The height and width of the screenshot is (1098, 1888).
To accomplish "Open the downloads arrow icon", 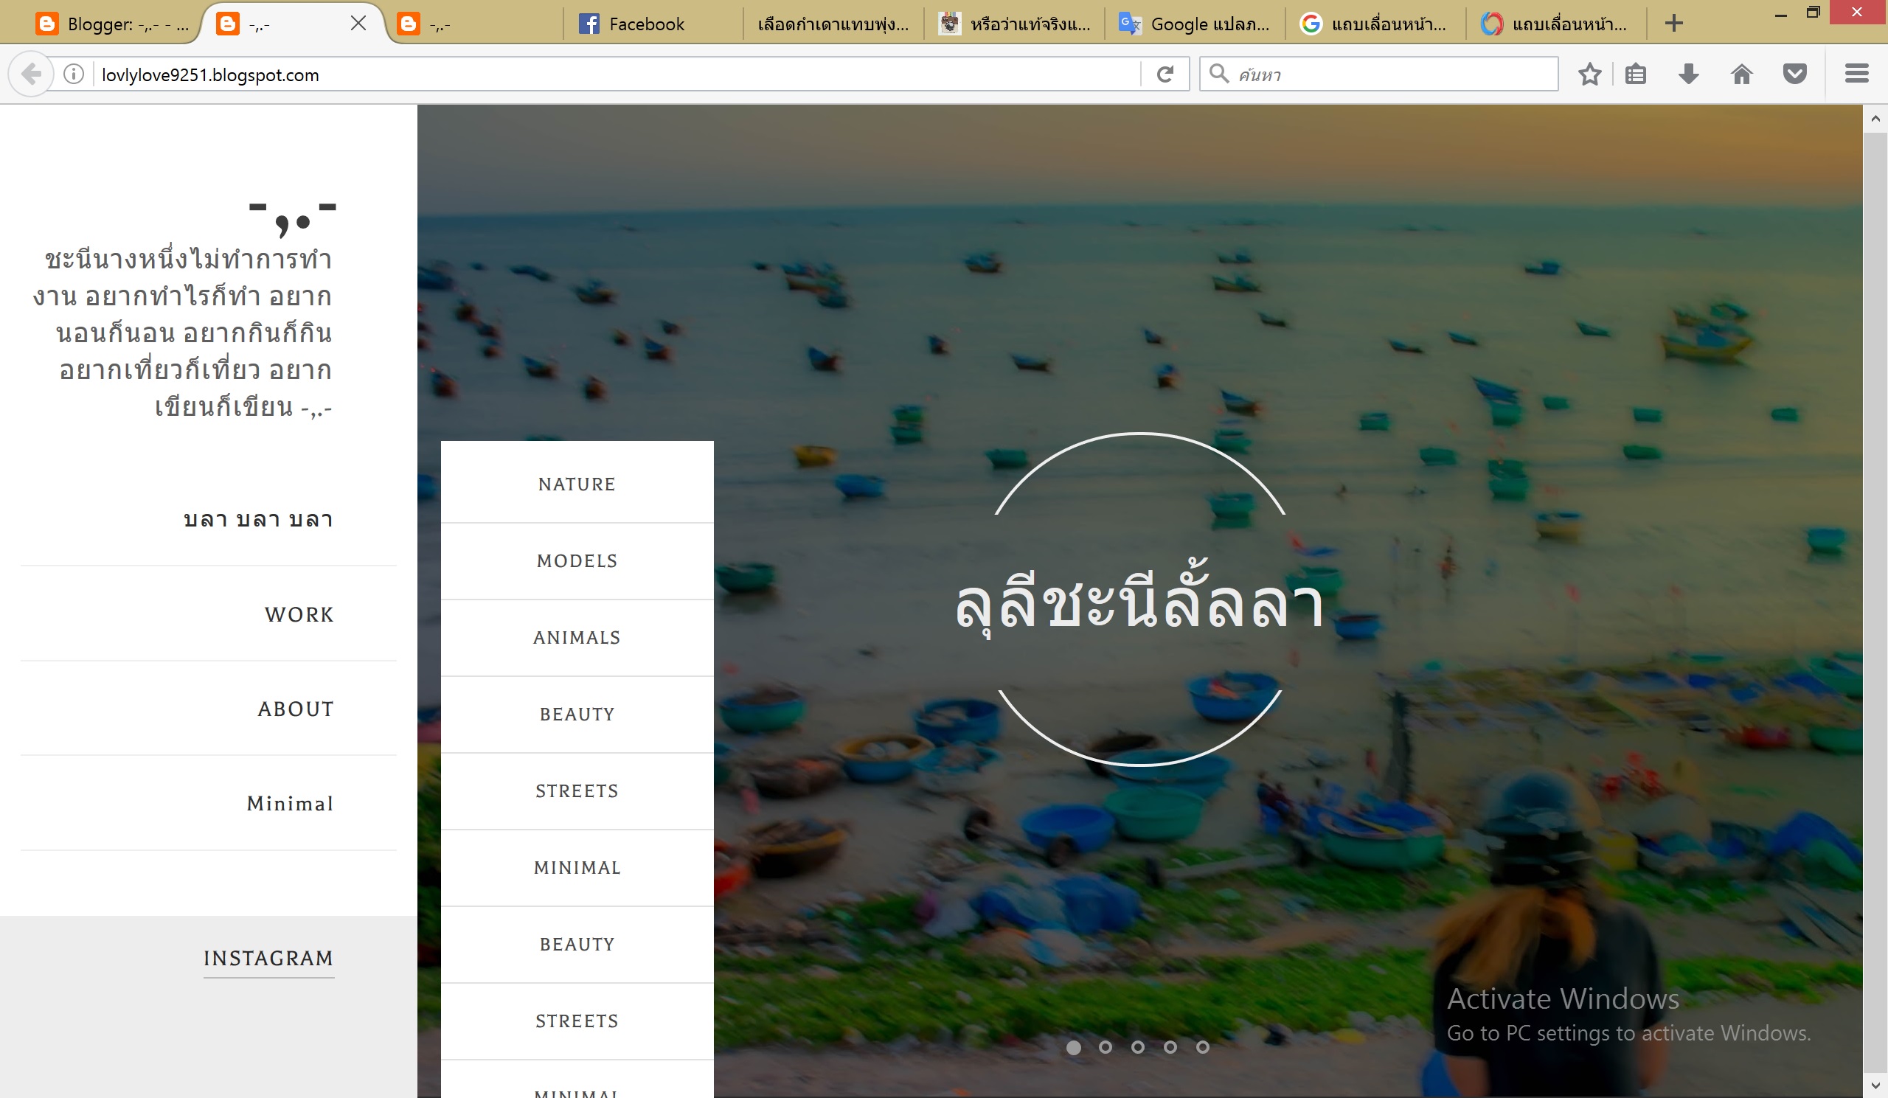I will click(x=1688, y=74).
